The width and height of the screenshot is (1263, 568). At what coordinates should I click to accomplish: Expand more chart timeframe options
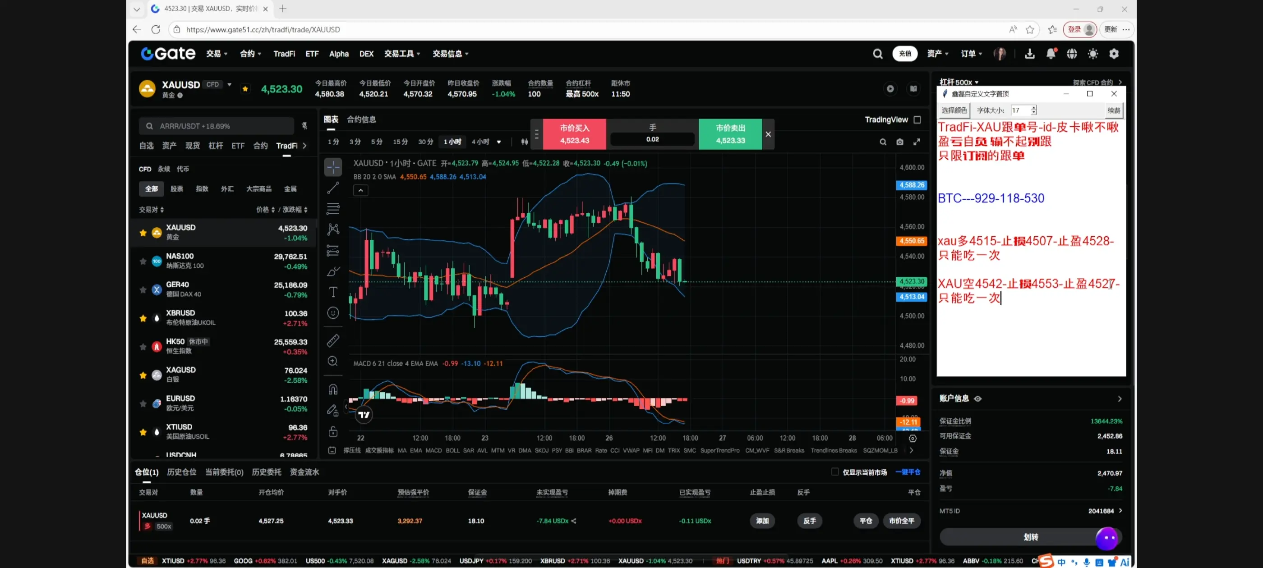coord(498,142)
